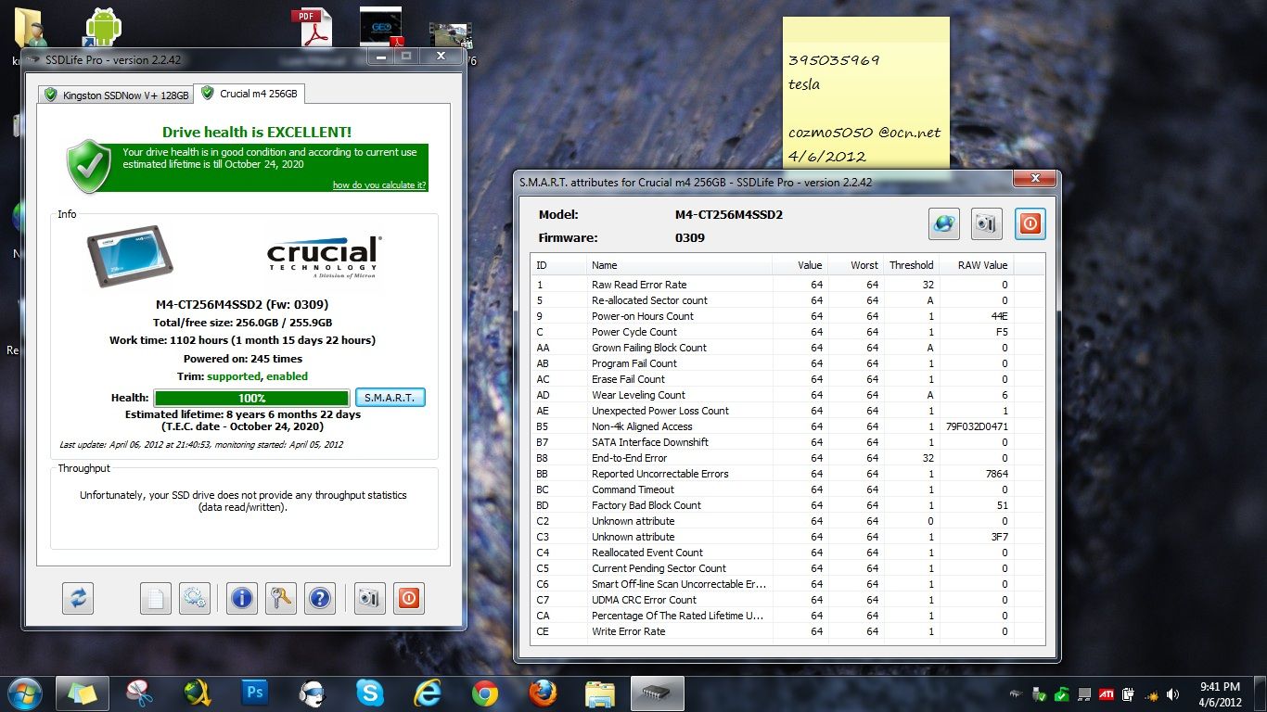Open SSDLife settings gear icon

(195, 598)
